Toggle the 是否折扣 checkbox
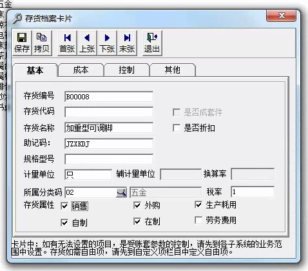This screenshot has height=271, width=308. click(177, 128)
